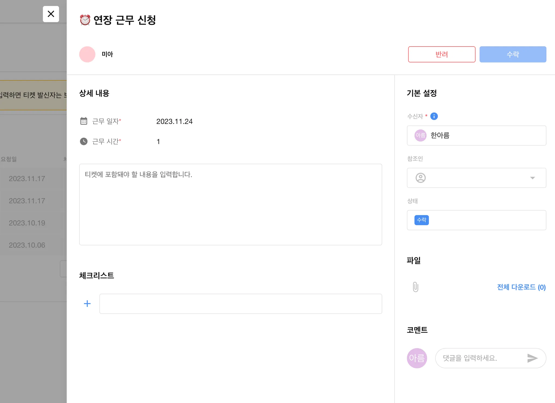Click the send comment arrow icon

[x=532, y=358]
